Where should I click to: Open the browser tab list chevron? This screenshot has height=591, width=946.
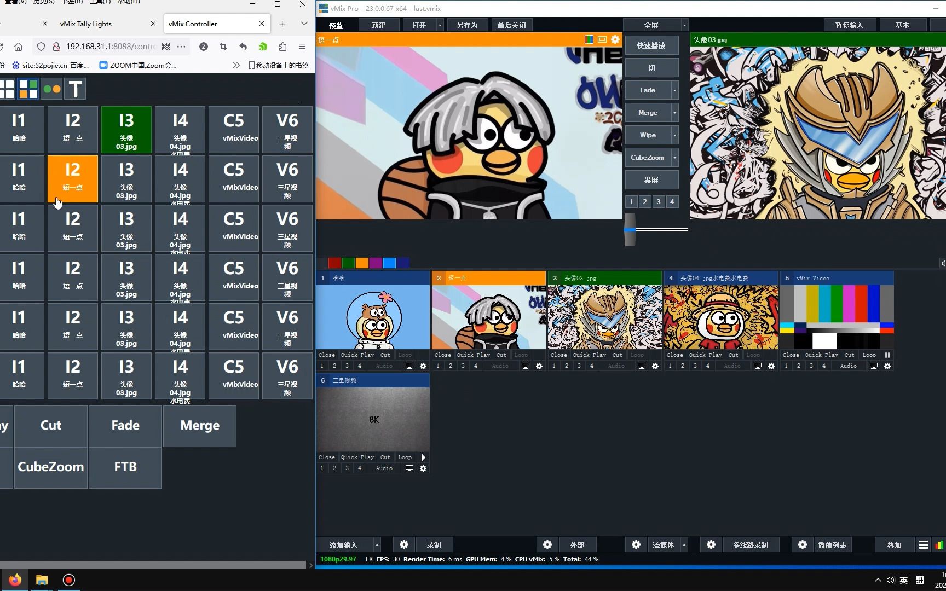pyautogui.click(x=304, y=24)
